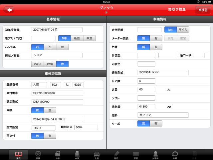
Task: Edit registration class number 502
Action: [x=56, y=84]
